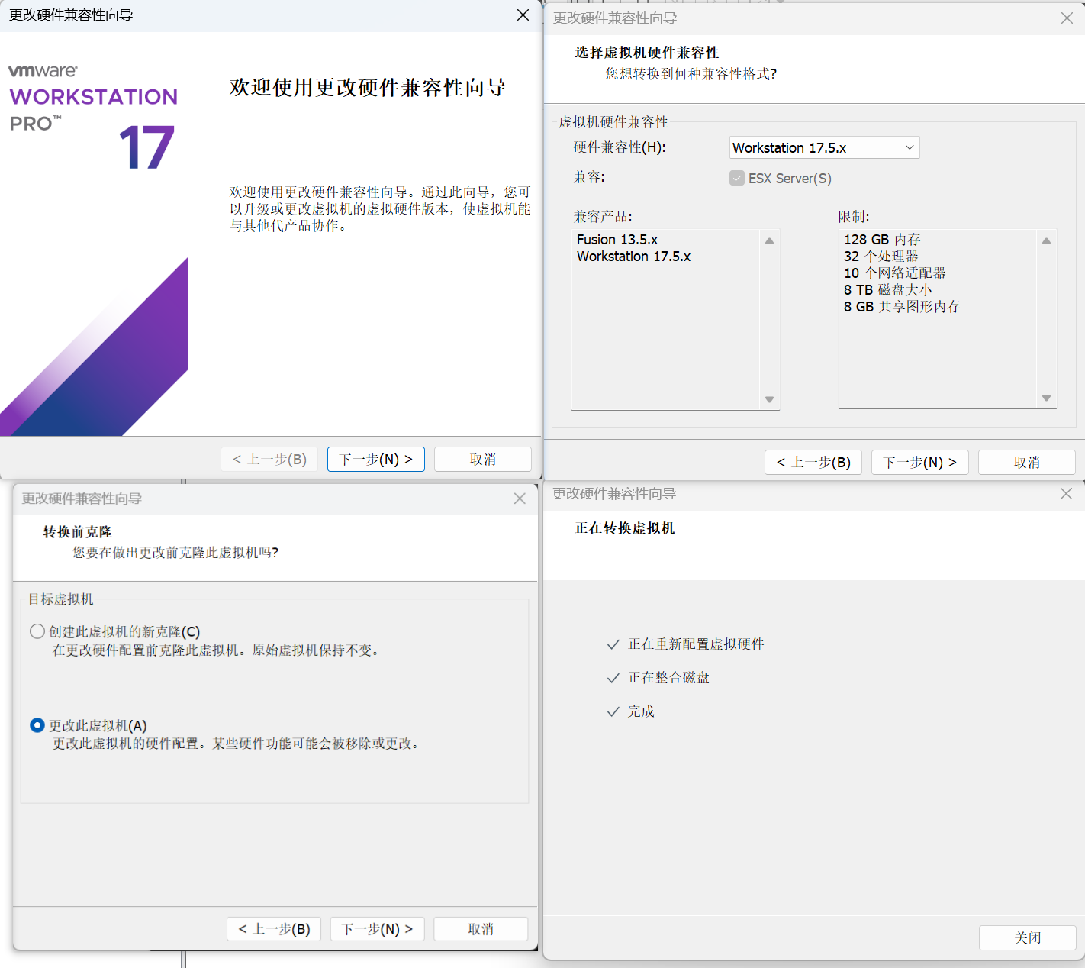Select Workstation 17.5.x in 兼容产品 list
Image resolution: width=1085 pixels, height=968 pixels.
tap(633, 257)
